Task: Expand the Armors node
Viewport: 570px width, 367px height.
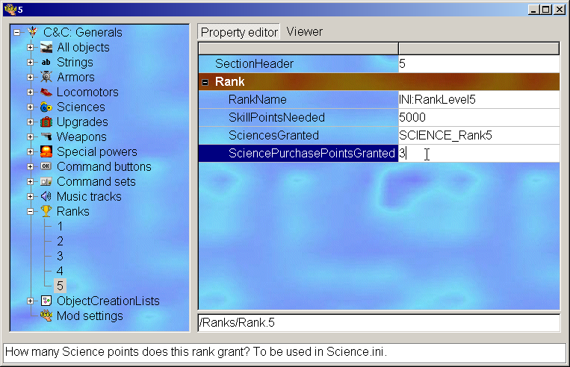Action: click(30, 77)
